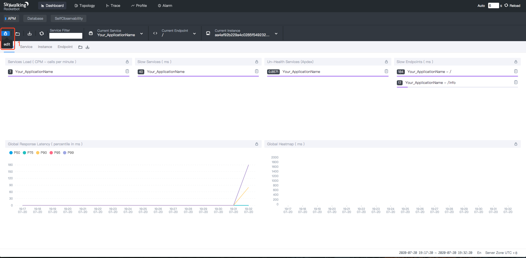The image size is (526, 258).
Task: Toggle the P95 legend color dot
Action: [x=51, y=153]
